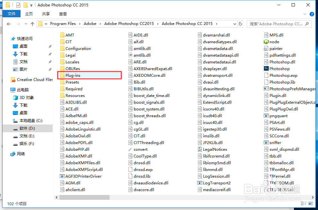
Task: Open 网络 in navigation pane
Action: (x=18, y=154)
